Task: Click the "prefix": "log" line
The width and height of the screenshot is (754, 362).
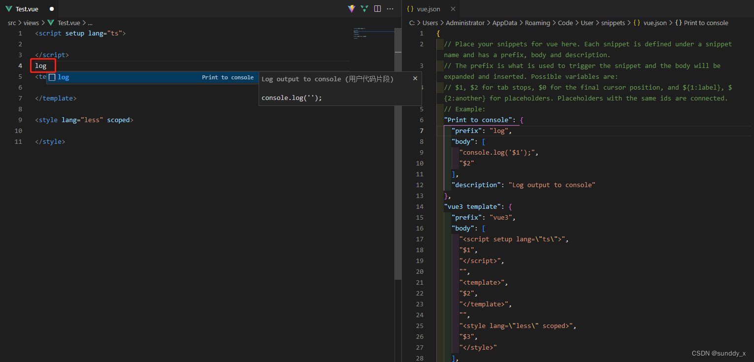Action: pyautogui.click(x=482, y=131)
